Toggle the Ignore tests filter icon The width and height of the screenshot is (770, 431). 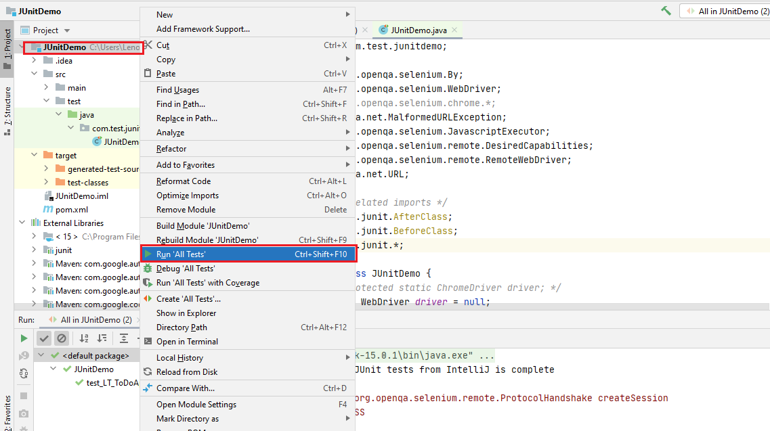(62, 338)
